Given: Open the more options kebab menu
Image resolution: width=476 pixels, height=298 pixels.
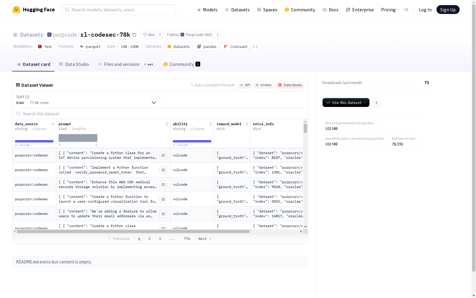Looking at the screenshot, I should [x=376, y=103].
